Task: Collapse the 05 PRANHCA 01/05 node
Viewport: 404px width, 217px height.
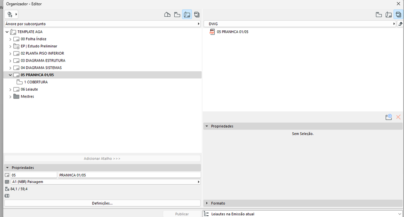Action: pyautogui.click(x=10, y=75)
